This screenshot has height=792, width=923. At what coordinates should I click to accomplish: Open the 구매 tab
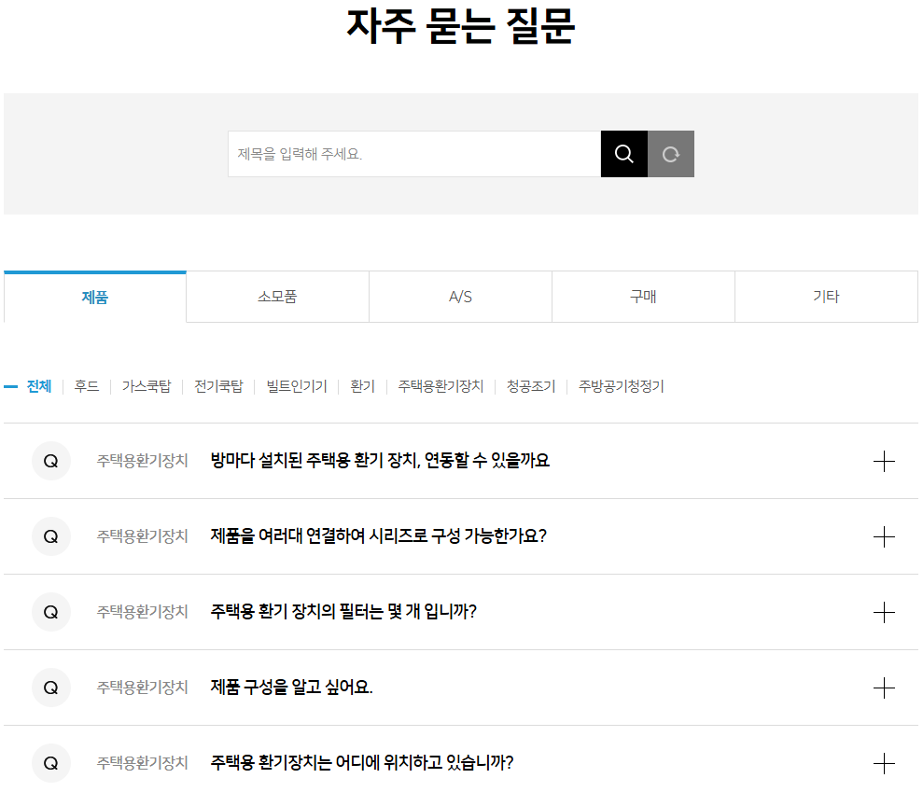click(x=643, y=296)
